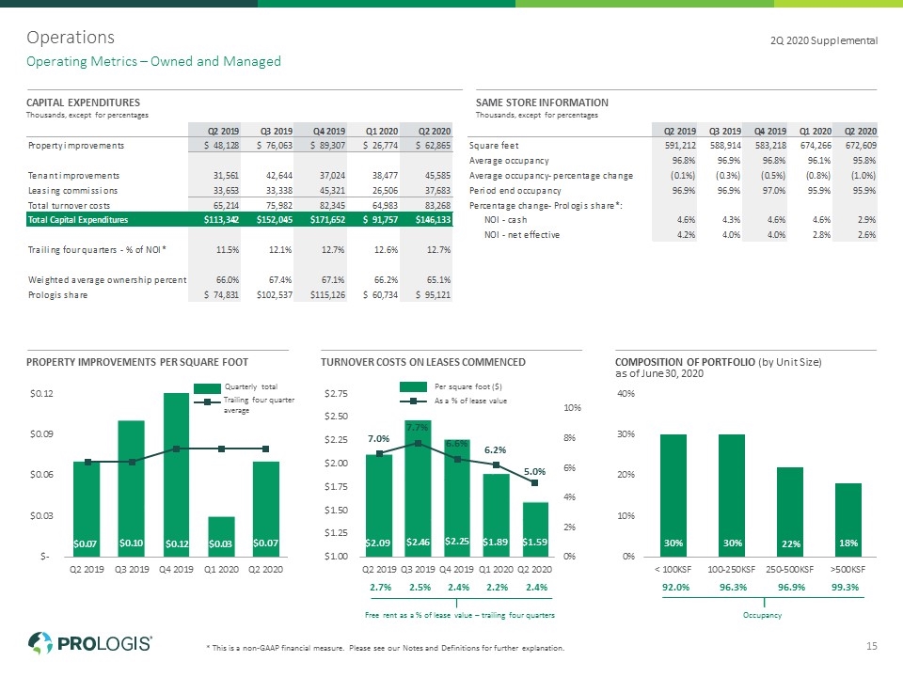Click the NOI - net effective row label

click(522, 235)
